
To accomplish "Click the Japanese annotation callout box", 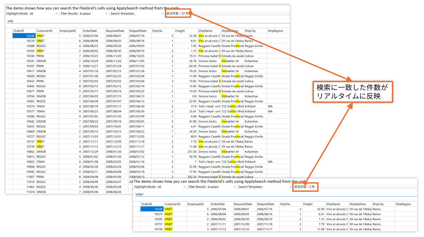I will 352,92.
